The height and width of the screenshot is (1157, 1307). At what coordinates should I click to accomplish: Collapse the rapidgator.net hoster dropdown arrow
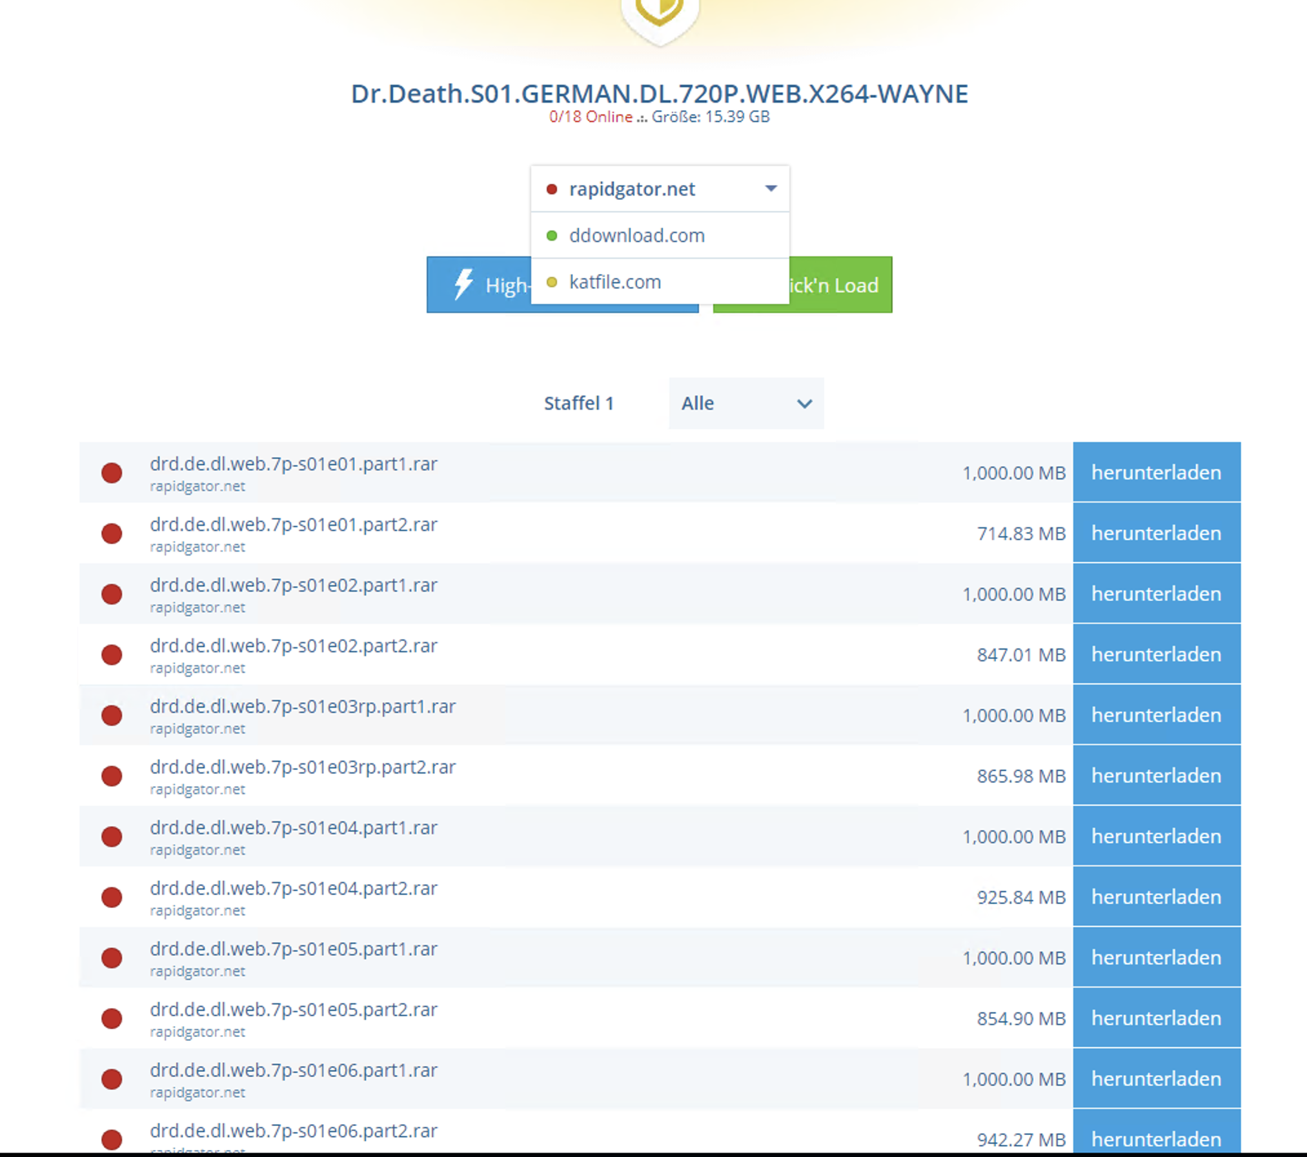pyautogui.click(x=771, y=188)
